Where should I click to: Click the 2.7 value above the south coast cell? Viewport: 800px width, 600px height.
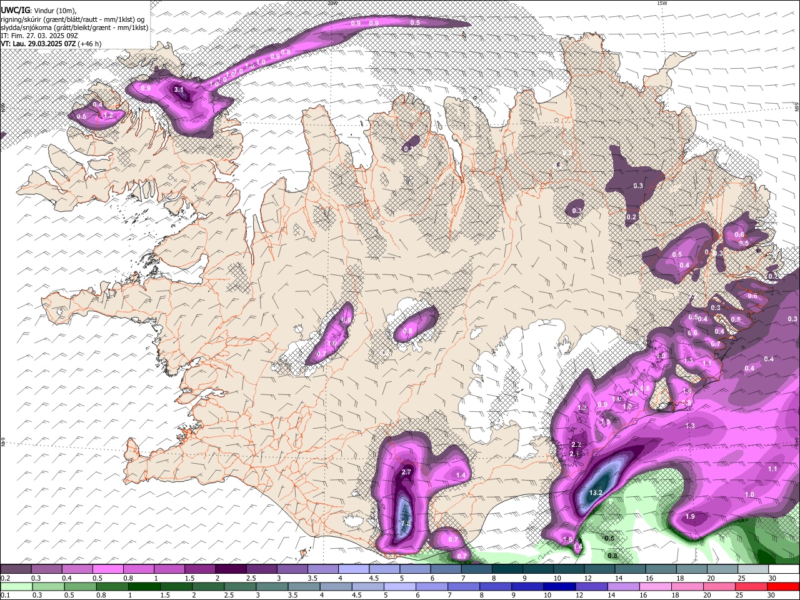[406, 472]
